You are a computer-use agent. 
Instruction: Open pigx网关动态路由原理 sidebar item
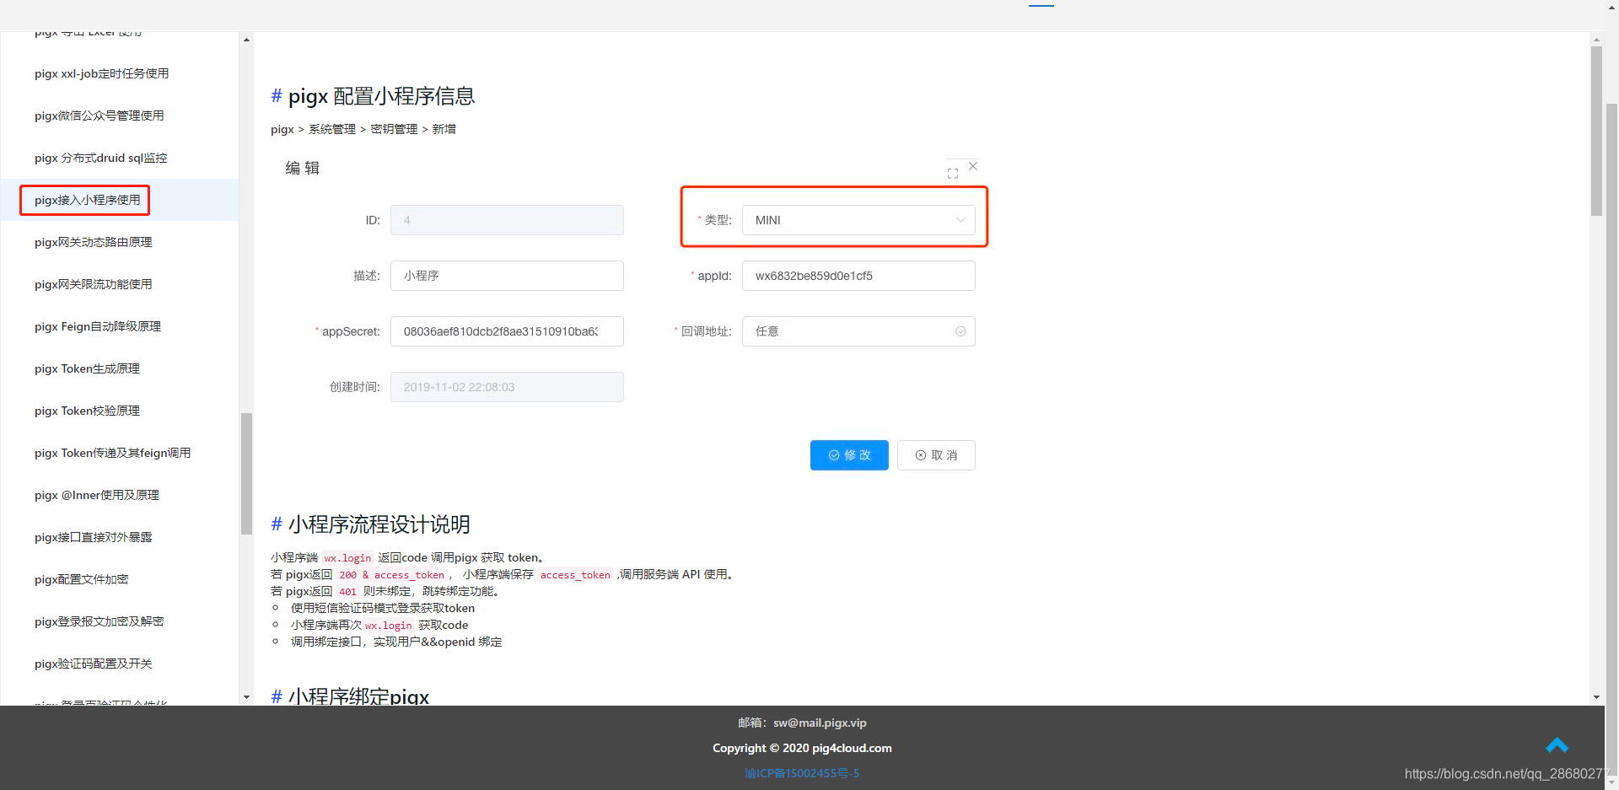pos(93,242)
